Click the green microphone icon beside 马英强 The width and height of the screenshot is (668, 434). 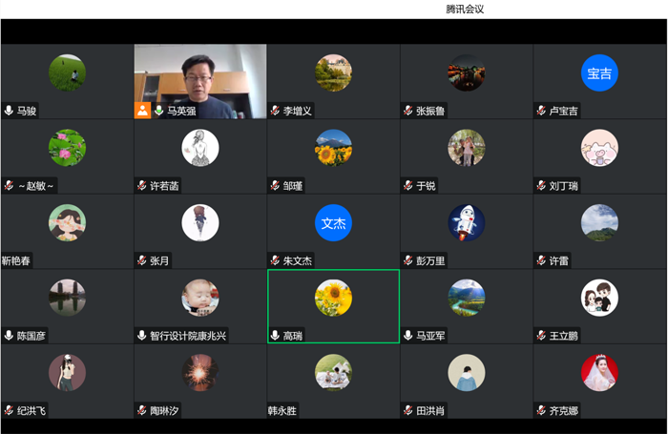pyautogui.click(x=159, y=111)
